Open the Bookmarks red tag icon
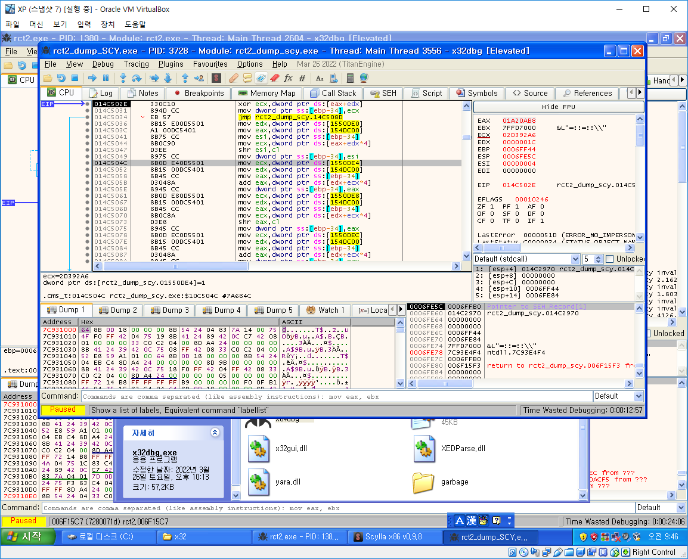Screen dimensions: 688x559 coord(275,78)
